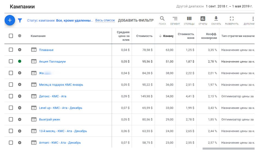Open the three-dot more options menu
This screenshot has width=262, height=152.
tap(253, 18)
